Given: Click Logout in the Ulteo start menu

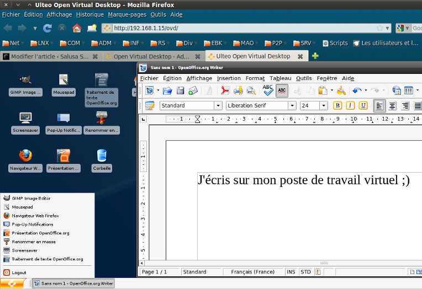Looking at the screenshot, I should tap(19, 272).
